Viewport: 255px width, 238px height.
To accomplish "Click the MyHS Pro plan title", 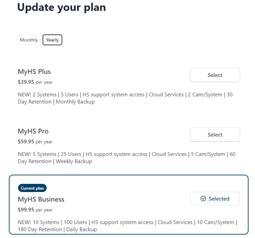I will 33,131.
